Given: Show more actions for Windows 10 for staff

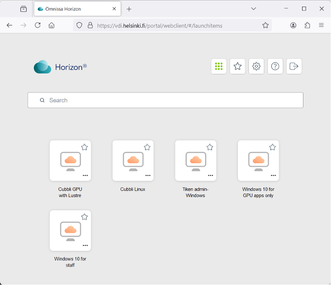Looking at the screenshot, I should [x=86, y=246].
